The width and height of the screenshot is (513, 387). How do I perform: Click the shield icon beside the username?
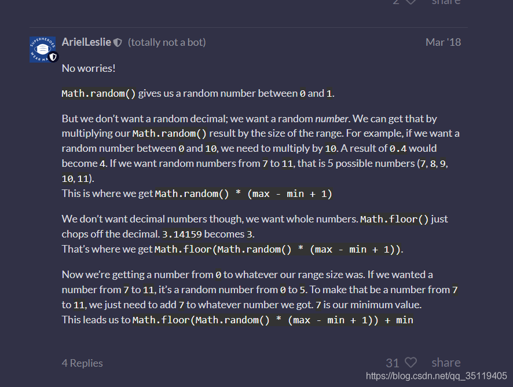pos(117,41)
